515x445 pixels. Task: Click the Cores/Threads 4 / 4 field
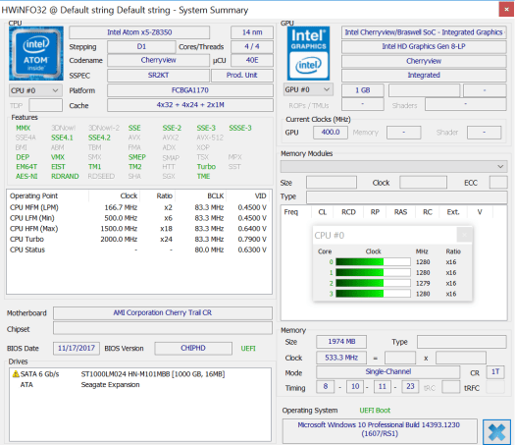point(252,47)
